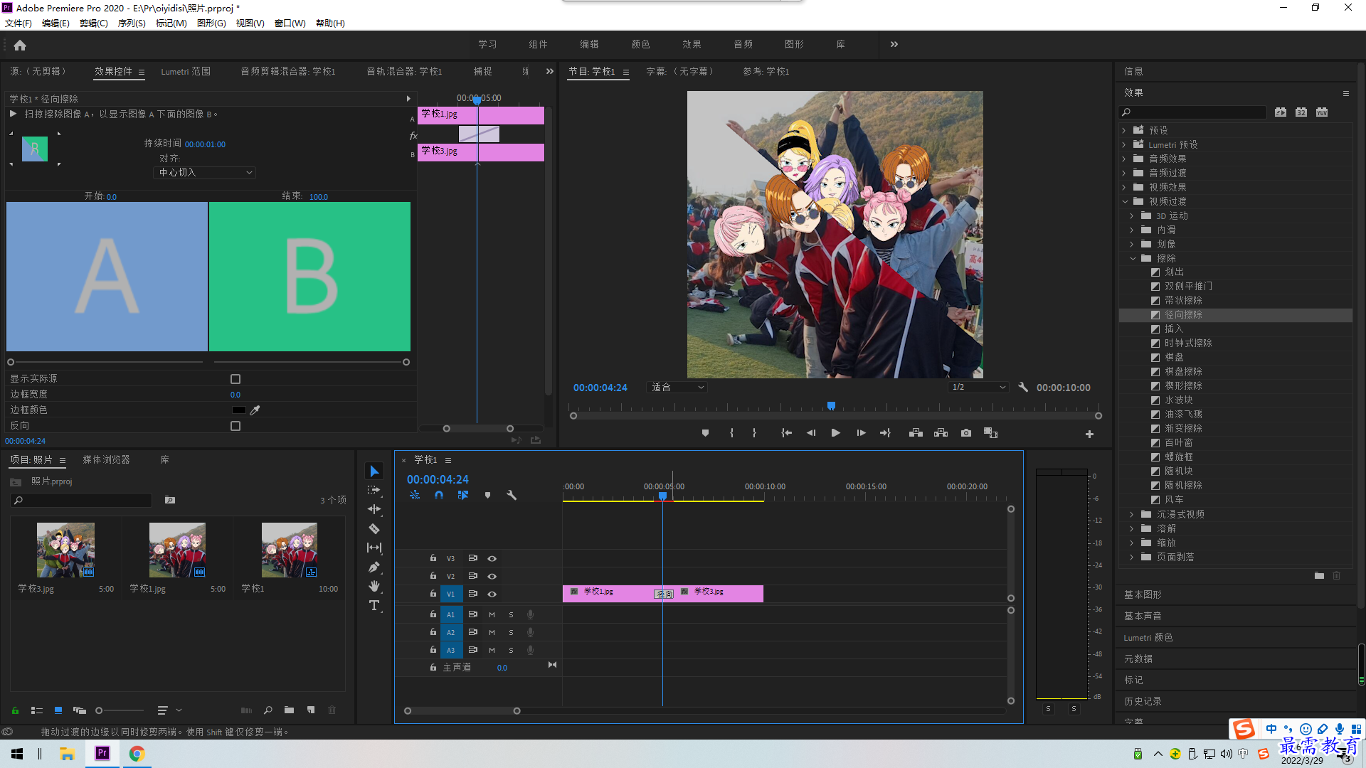Click Lift button in program monitor
This screenshot has height=768, width=1366.
tap(916, 433)
